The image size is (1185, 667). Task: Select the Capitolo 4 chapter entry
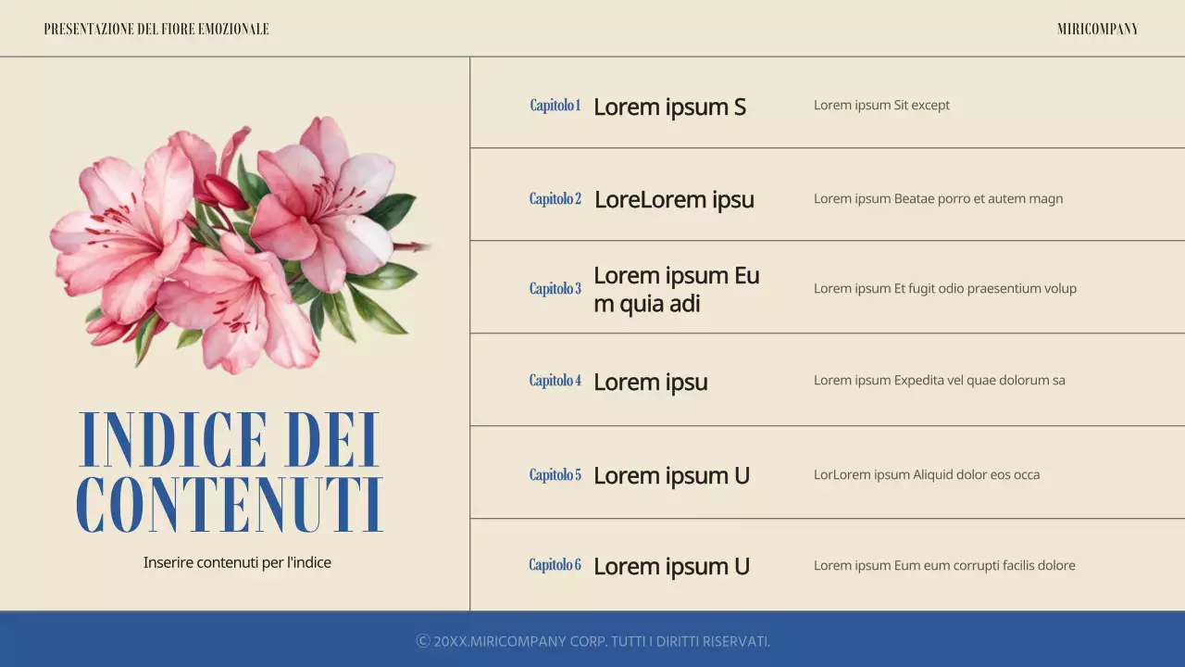pyautogui.click(x=554, y=380)
